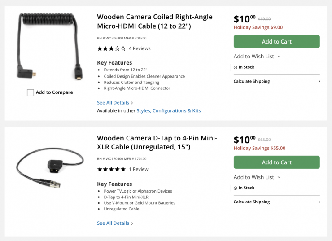This screenshot has height=241, width=332.
Task: Click In Stock check icon on HDMI cable
Action: [x=236, y=67]
